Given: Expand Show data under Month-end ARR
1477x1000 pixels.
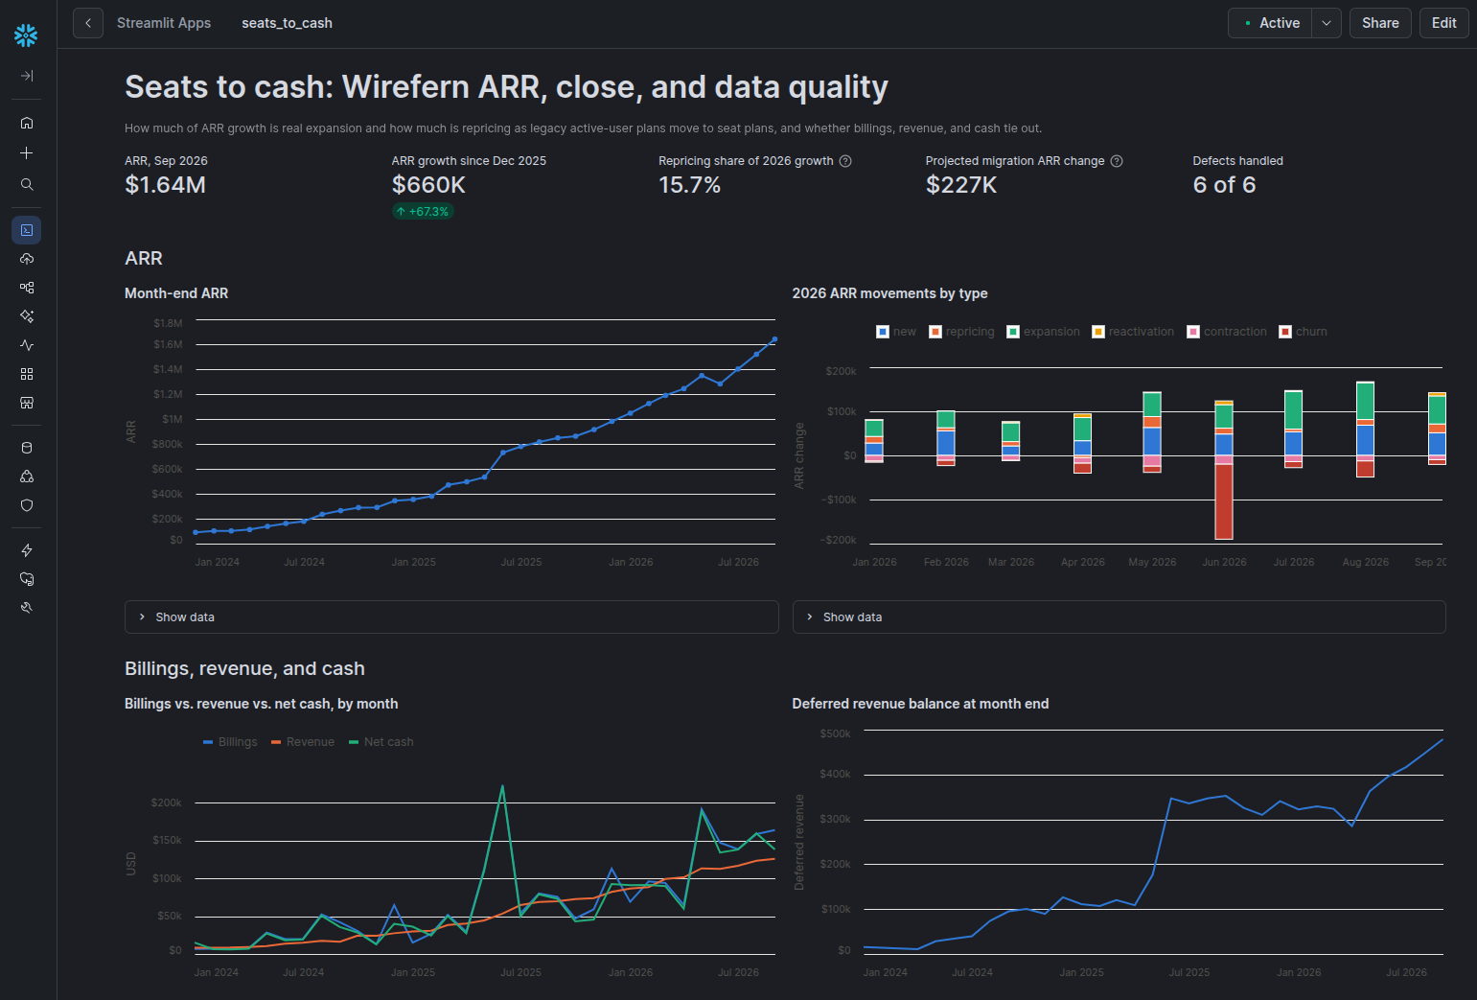Looking at the screenshot, I should 451,617.
